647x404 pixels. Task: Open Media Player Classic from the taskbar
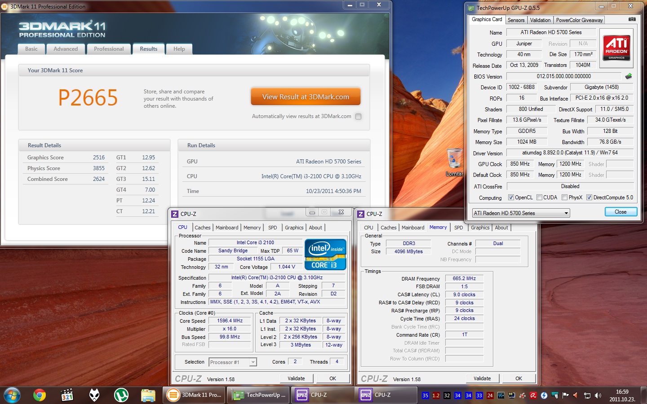coord(67,395)
